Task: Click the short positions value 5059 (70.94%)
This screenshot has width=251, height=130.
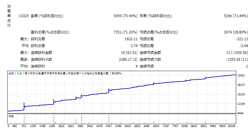Action: [x=126, y=16]
